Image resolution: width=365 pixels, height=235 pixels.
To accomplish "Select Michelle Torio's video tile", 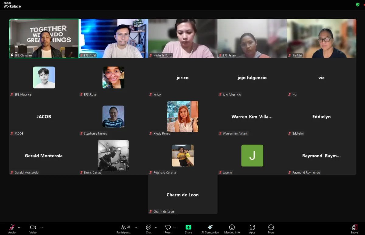I will (x=183, y=38).
